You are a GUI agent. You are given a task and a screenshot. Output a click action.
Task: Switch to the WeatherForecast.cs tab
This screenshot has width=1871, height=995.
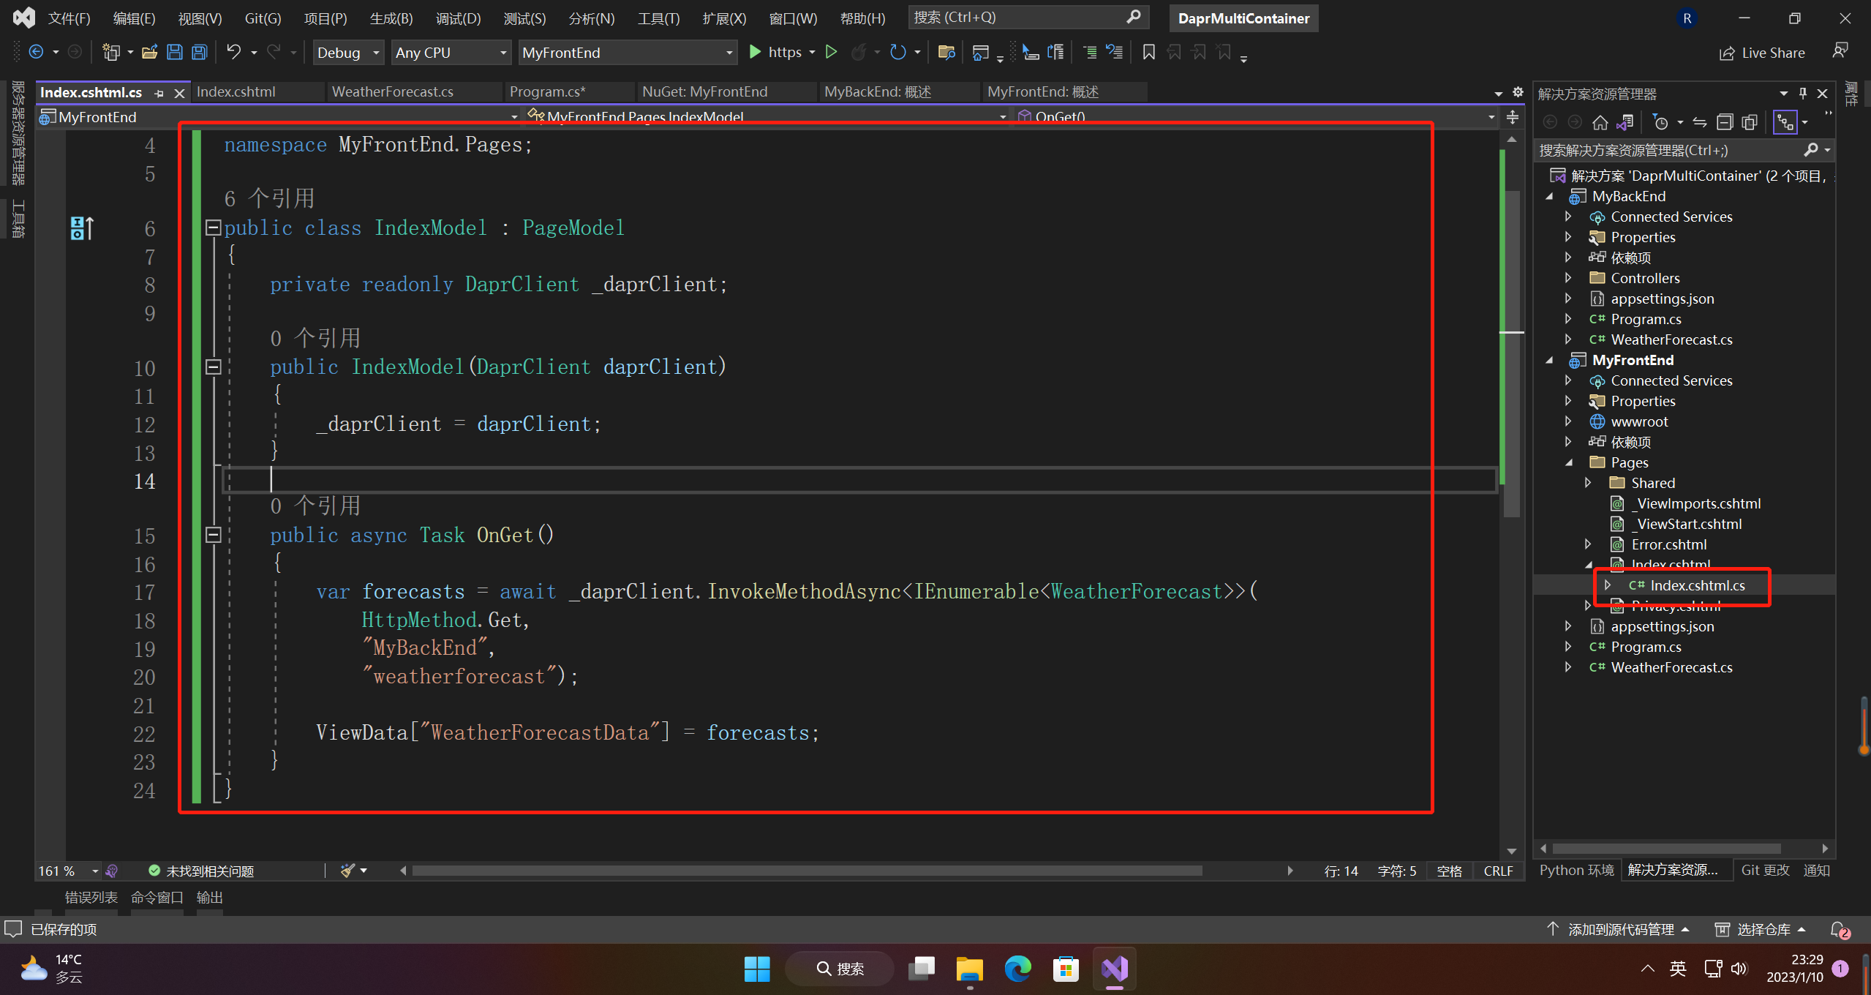pos(392,91)
